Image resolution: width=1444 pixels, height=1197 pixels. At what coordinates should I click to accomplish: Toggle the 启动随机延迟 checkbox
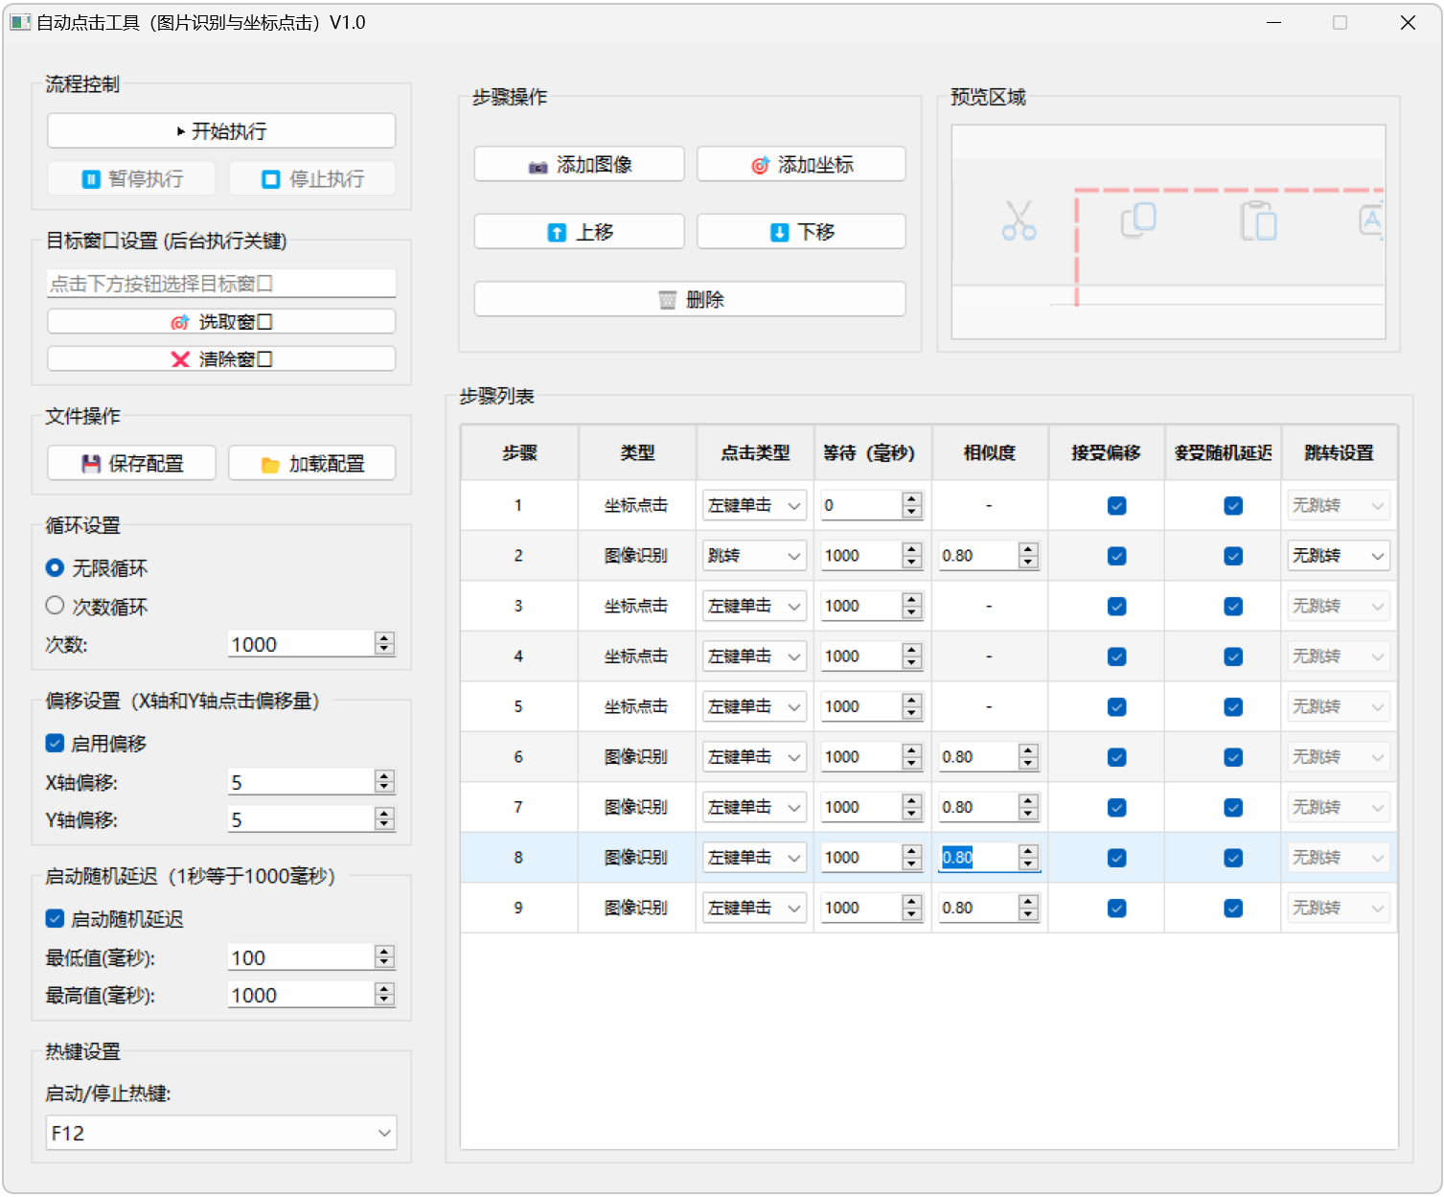point(55,919)
